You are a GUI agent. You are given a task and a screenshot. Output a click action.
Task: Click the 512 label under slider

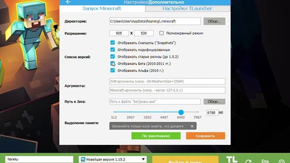114,117
